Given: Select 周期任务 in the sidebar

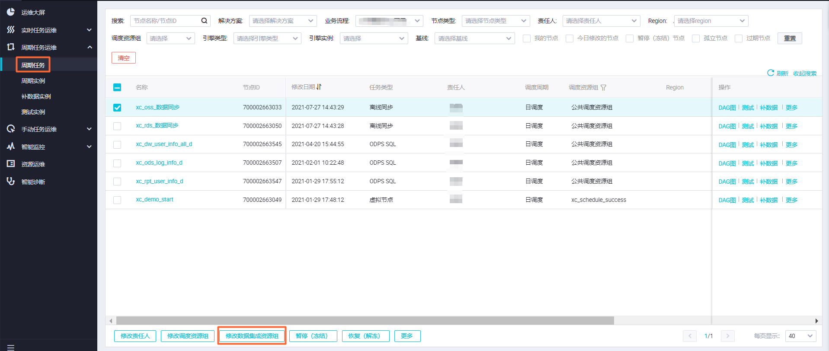Looking at the screenshot, I should [x=33, y=65].
